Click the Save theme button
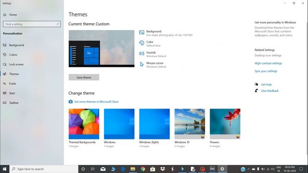The height and width of the screenshot is (173, 308). tap(84, 77)
